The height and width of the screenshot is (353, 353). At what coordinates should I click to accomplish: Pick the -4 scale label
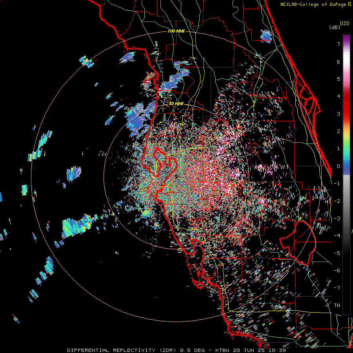tap(337, 235)
